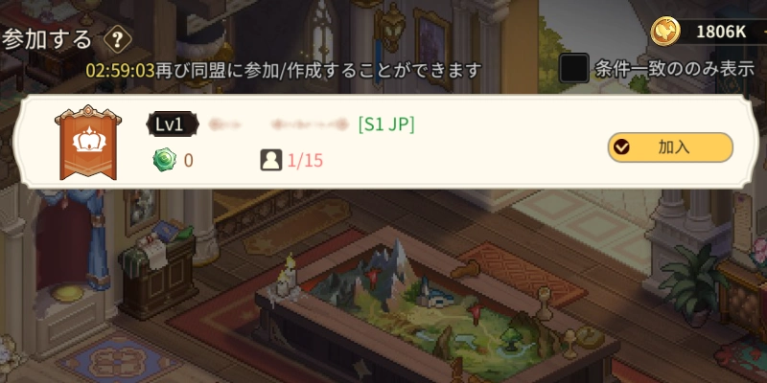The image size is (767, 383).
Task: Click the [S1 JP] server tag
Action: click(x=386, y=125)
